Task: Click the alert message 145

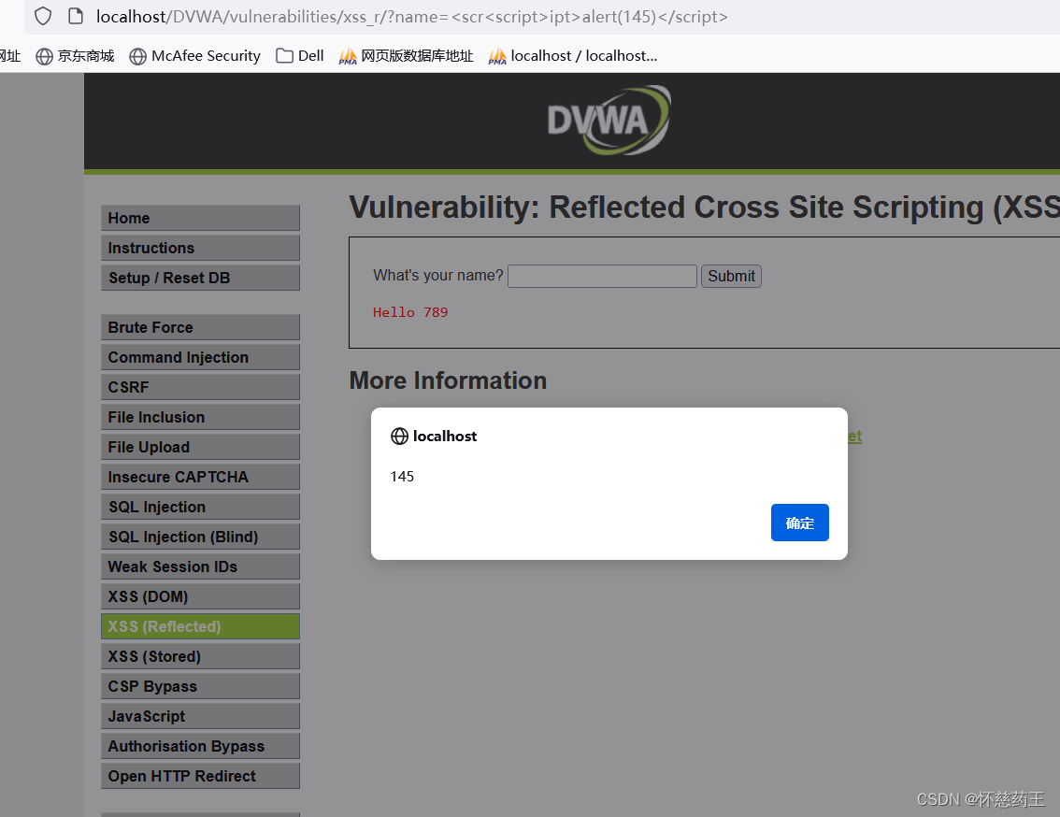Action: [x=402, y=476]
